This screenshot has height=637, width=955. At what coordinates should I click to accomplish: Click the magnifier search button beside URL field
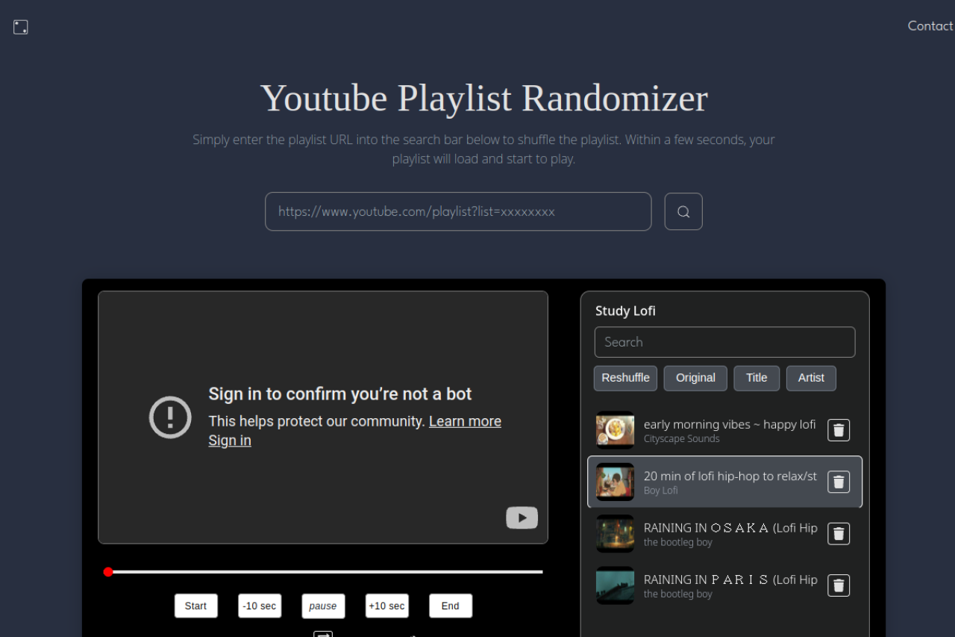(x=683, y=211)
